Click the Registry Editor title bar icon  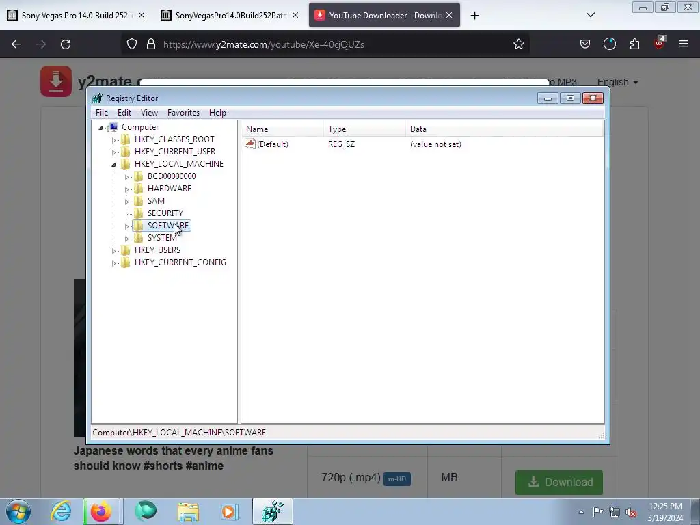[97, 98]
